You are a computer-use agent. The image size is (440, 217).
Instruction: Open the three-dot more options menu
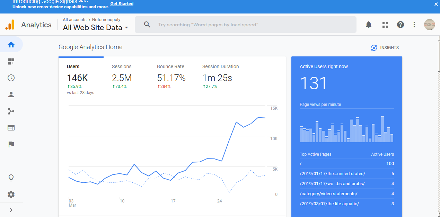click(x=414, y=25)
